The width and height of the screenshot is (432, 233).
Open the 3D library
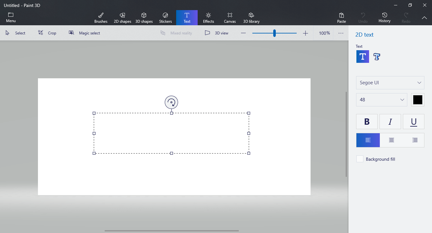point(251,17)
